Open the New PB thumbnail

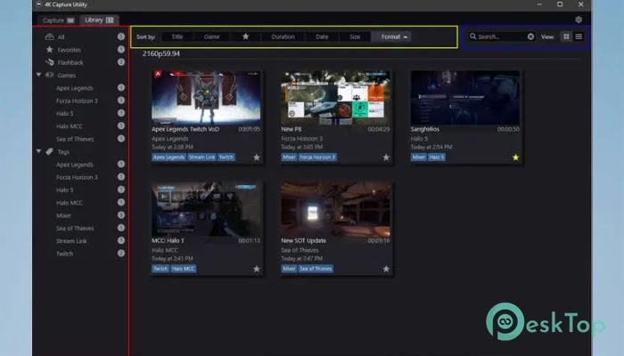click(335, 97)
